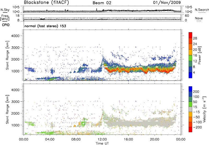209x145 pixels.
Task: Click the '12:00' time axis tick label
Action: pyautogui.click(x=102, y=140)
